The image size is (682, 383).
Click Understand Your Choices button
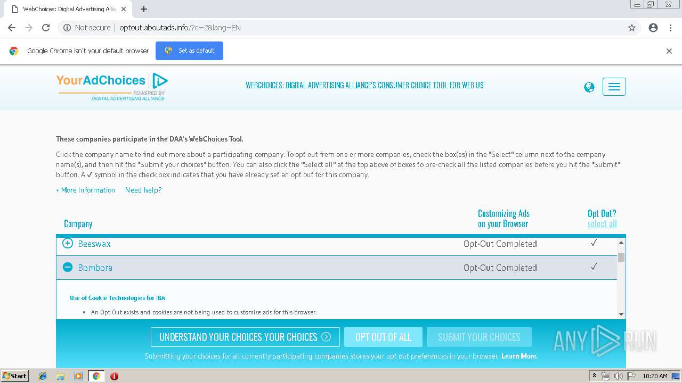245,337
